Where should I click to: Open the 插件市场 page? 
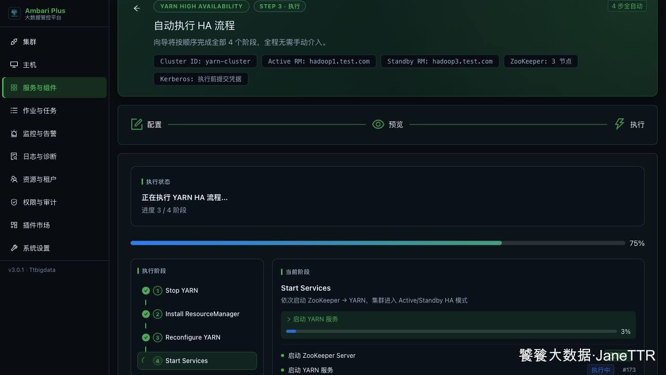coord(54,225)
